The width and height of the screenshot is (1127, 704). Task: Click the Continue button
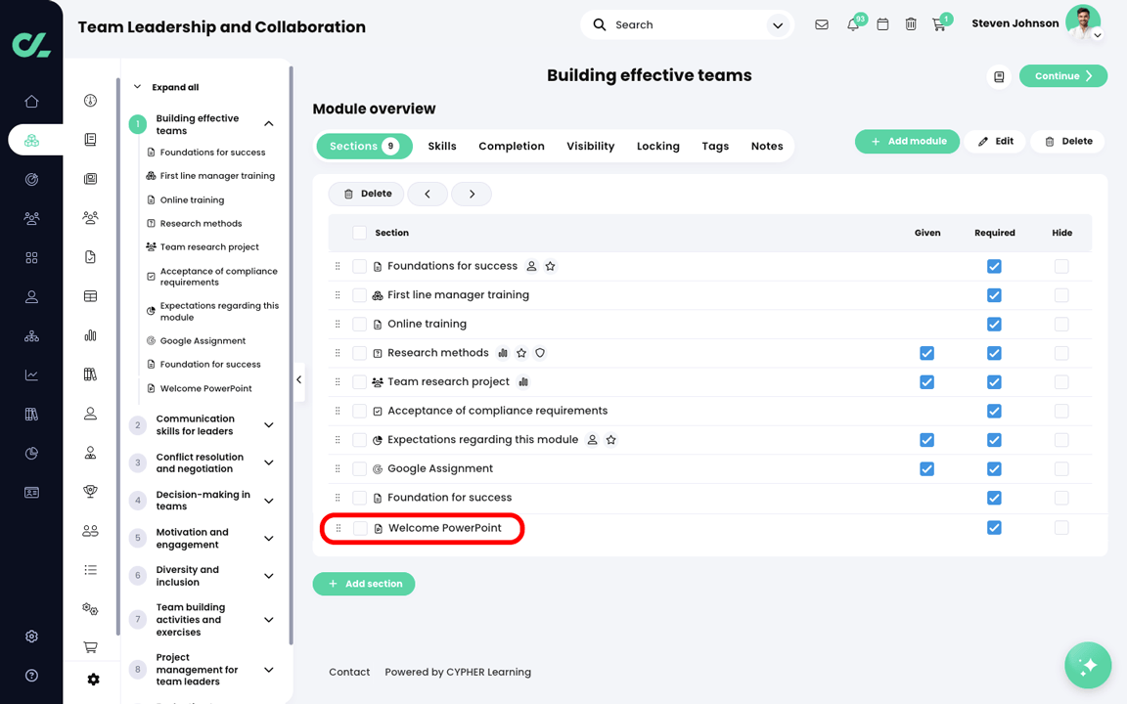click(1063, 76)
